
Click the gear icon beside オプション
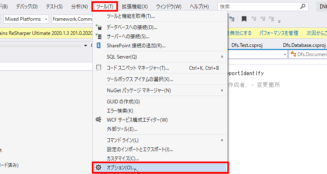tap(98, 167)
